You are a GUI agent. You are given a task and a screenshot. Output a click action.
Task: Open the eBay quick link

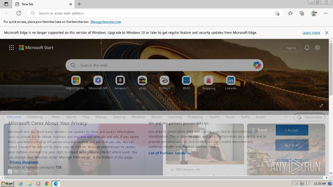[142, 83]
